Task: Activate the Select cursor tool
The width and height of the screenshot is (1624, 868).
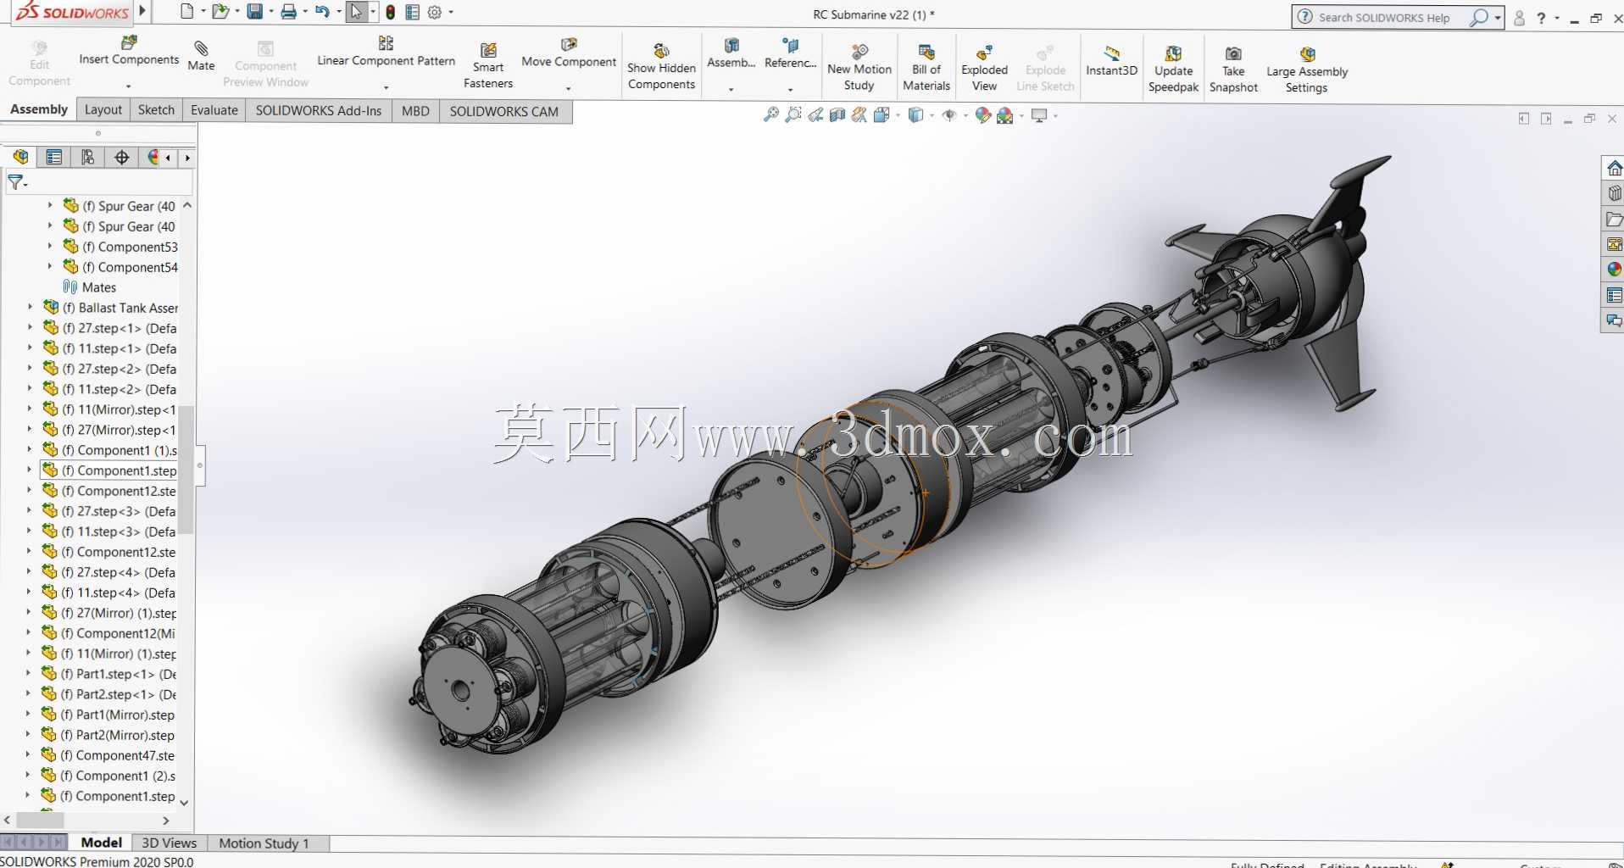Action: 356,12
